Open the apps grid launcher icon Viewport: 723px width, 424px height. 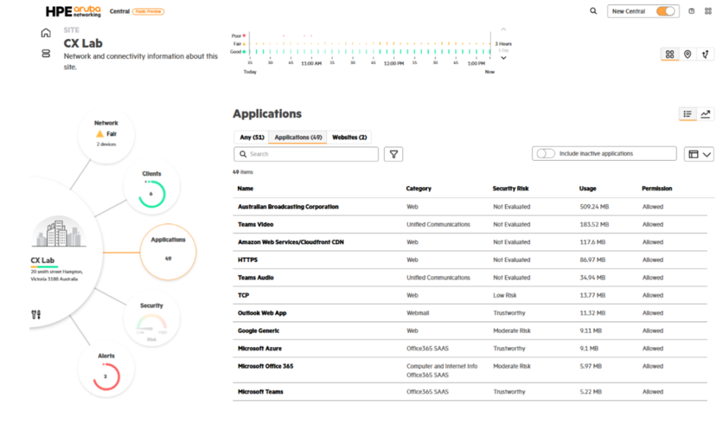point(708,11)
